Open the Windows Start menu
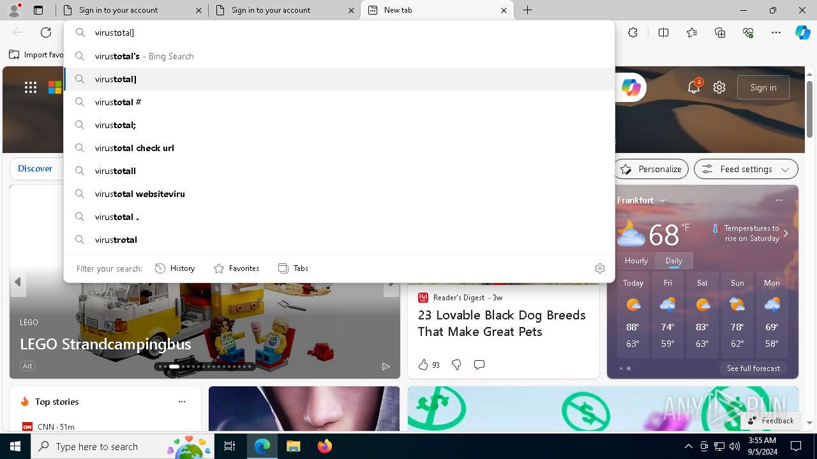The height and width of the screenshot is (459, 817). pyautogui.click(x=15, y=446)
